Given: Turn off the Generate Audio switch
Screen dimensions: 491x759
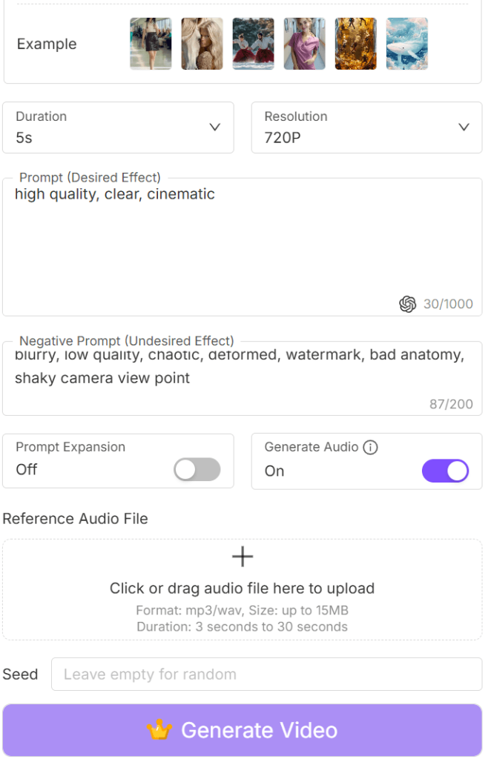Looking at the screenshot, I should [445, 471].
